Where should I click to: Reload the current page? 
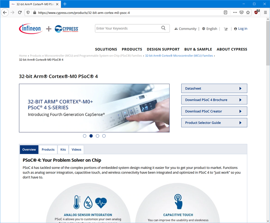click(20, 13)
